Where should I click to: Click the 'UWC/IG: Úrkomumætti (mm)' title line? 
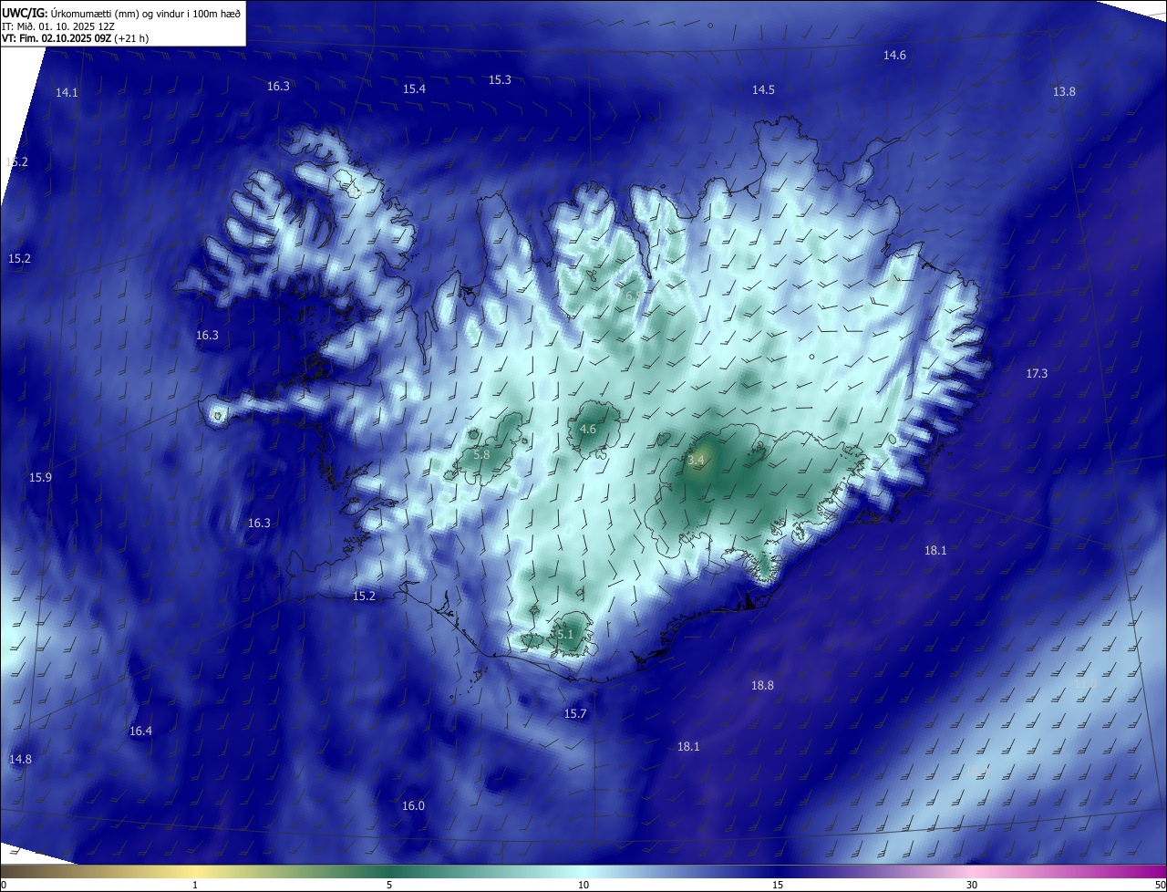(121, 13)
